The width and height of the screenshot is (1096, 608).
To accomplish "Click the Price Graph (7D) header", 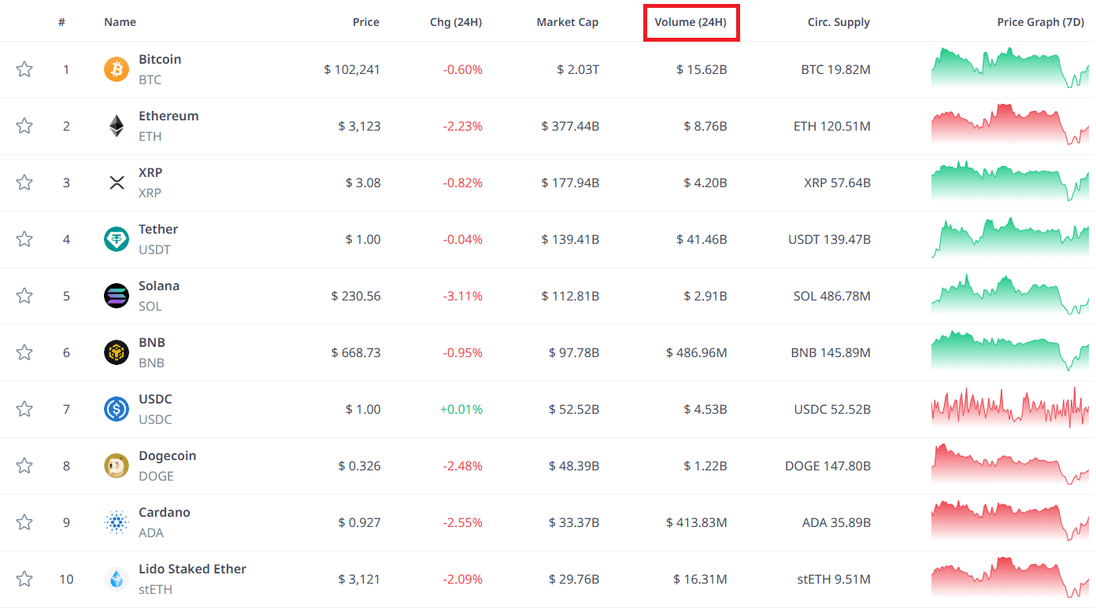I will pyautogui.click(x=1040, y=22).
